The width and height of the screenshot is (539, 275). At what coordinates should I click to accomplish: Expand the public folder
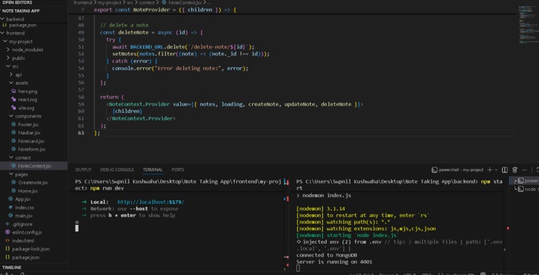point(33,58)
